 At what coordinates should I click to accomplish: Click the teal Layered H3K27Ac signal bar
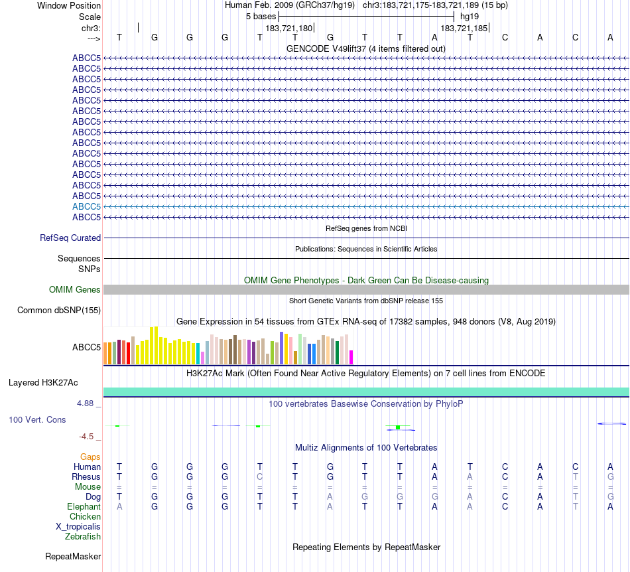pyautogui.click(x=366, y=392)
